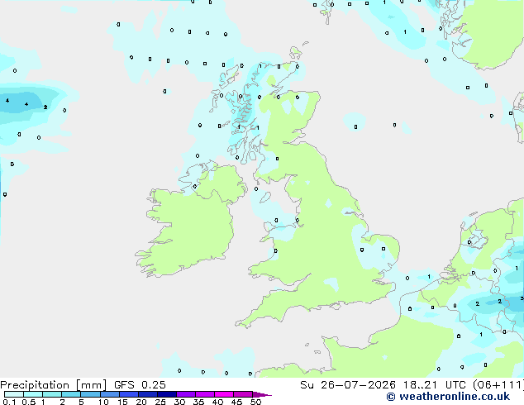
Task: Click the '2' value beside the Atlantic '4' values
Action: [45, 107]
